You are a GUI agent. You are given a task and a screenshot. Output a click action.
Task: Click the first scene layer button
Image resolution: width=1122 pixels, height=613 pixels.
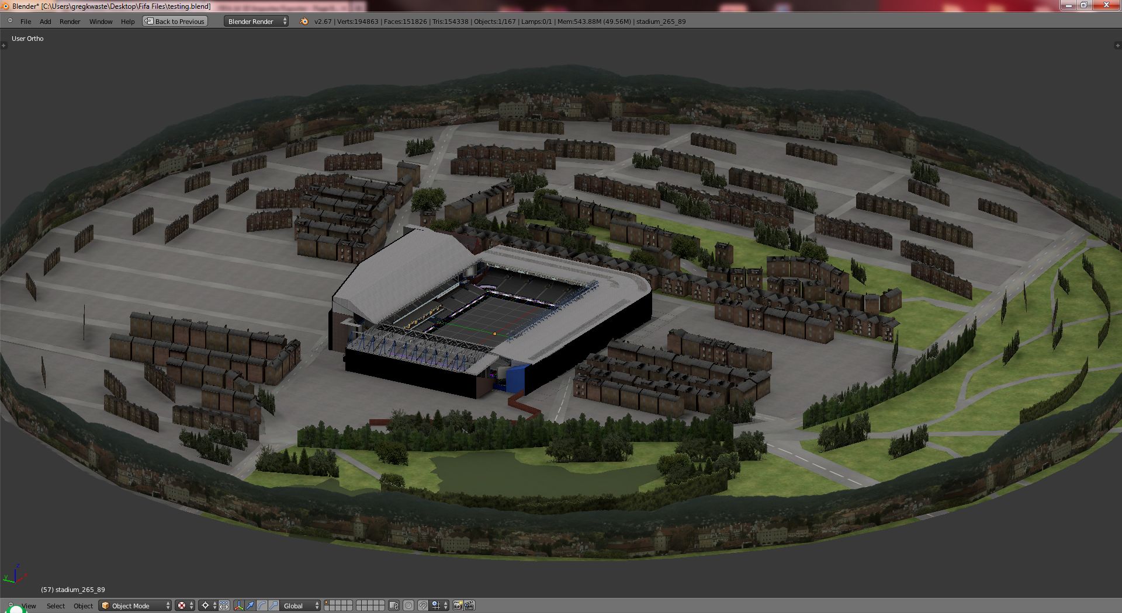327,603
